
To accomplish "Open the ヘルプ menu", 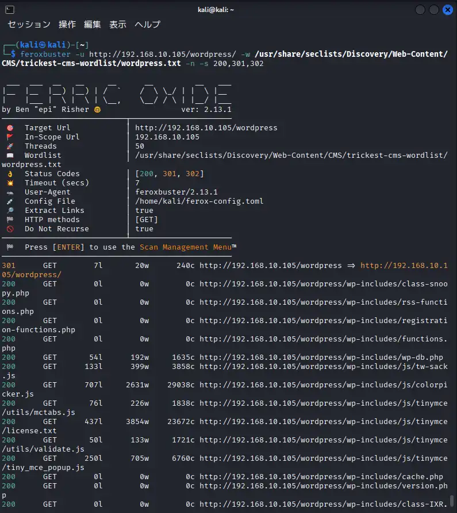I will click(x=147, y=25).
